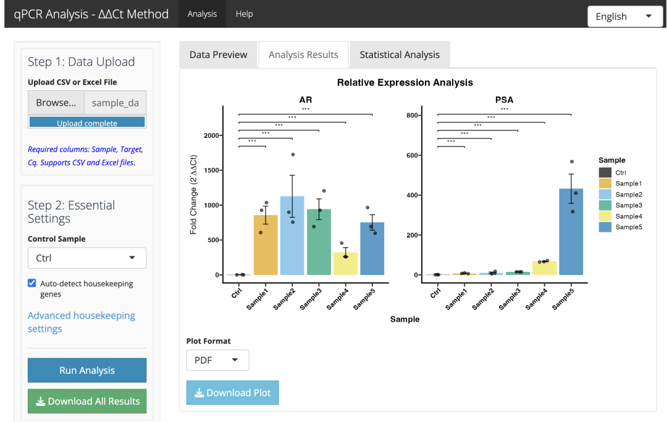
Task: Click the Sample1 orange legend swatch
Action: 605,184
